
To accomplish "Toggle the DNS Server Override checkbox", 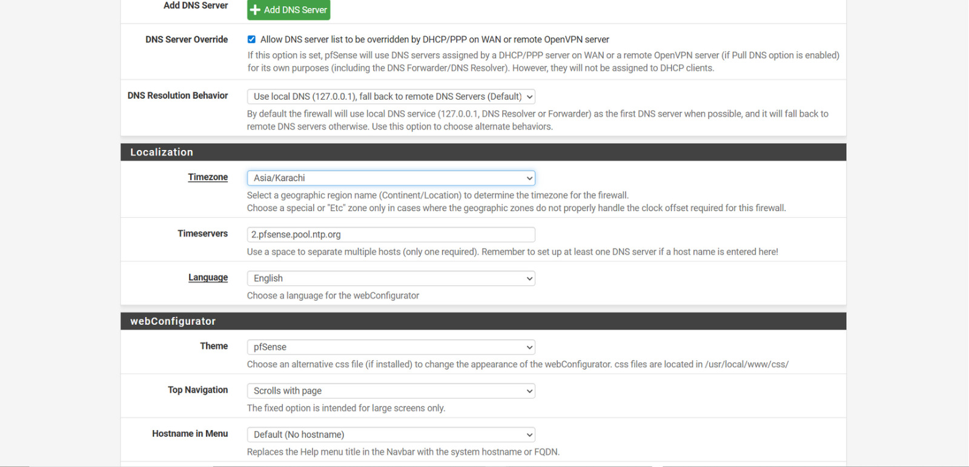I will (x=251, y=39).
